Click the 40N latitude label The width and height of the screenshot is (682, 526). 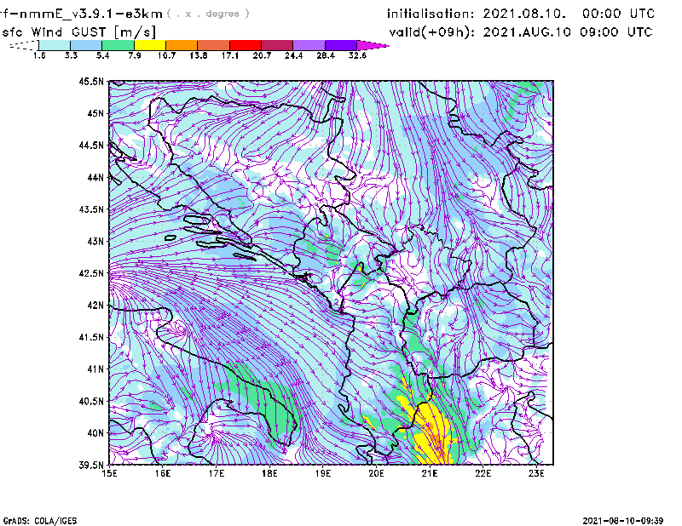tap(95, 433)
